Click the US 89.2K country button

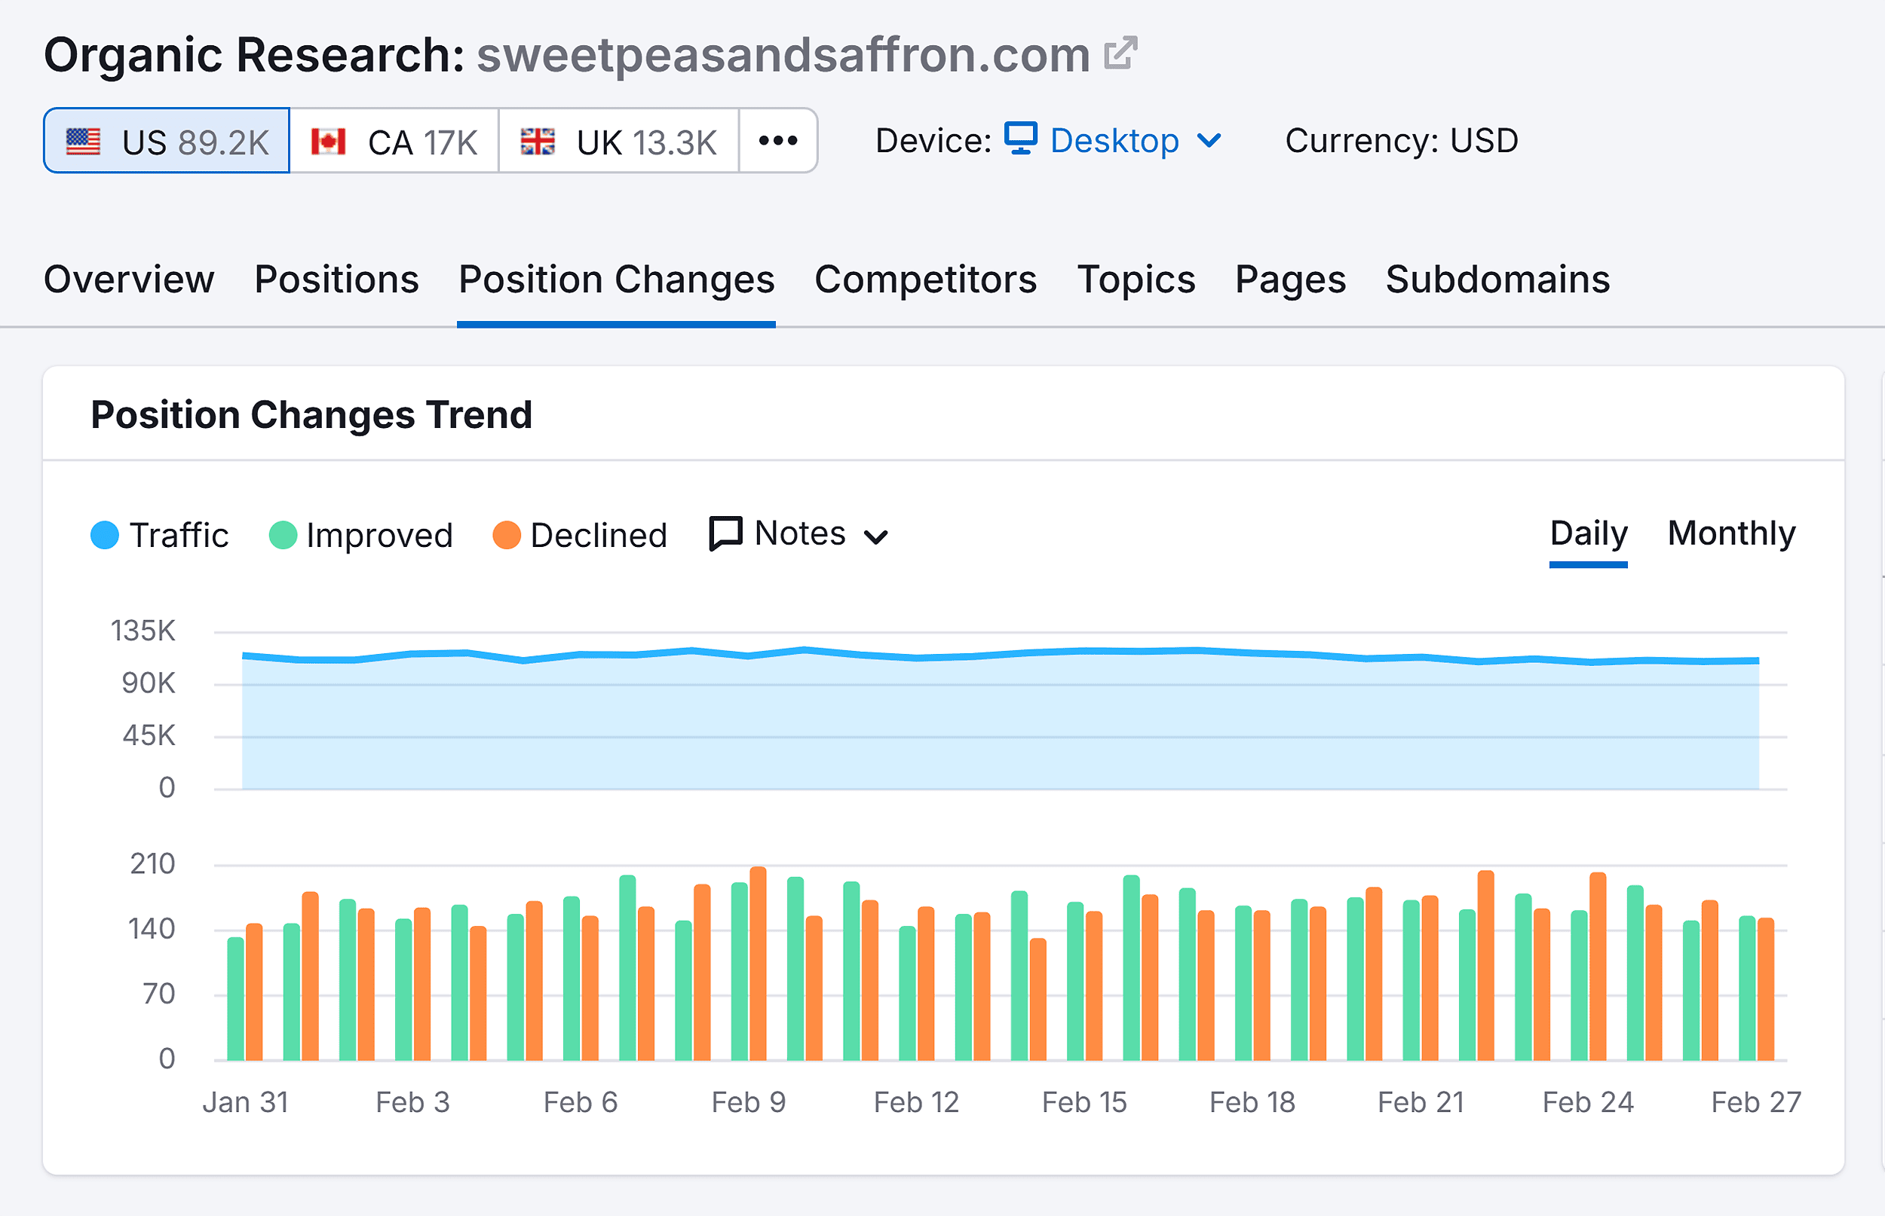pos(167,141)
